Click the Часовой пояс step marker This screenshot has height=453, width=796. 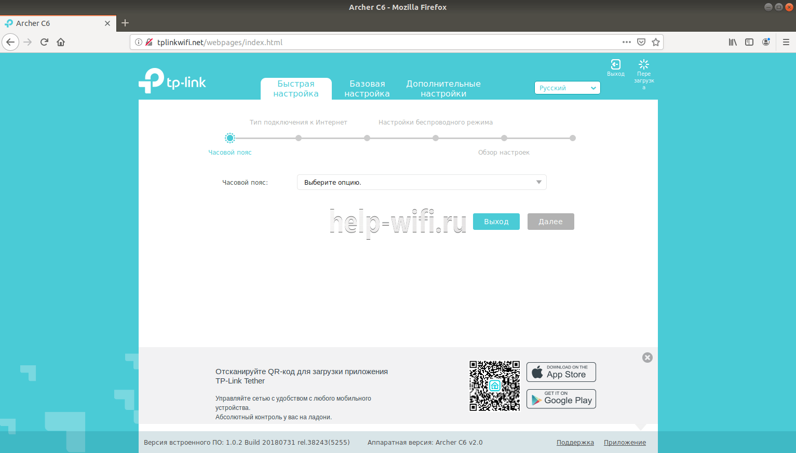tap(230, 138)
